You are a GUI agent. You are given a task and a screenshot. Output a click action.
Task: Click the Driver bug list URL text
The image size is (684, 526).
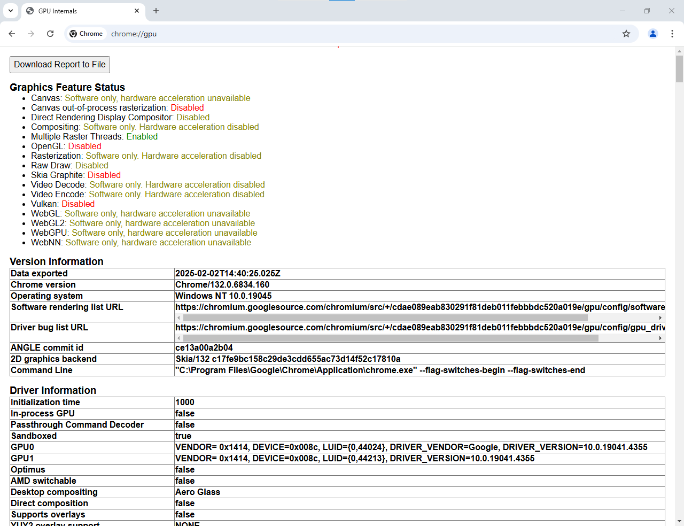[419, 328]
